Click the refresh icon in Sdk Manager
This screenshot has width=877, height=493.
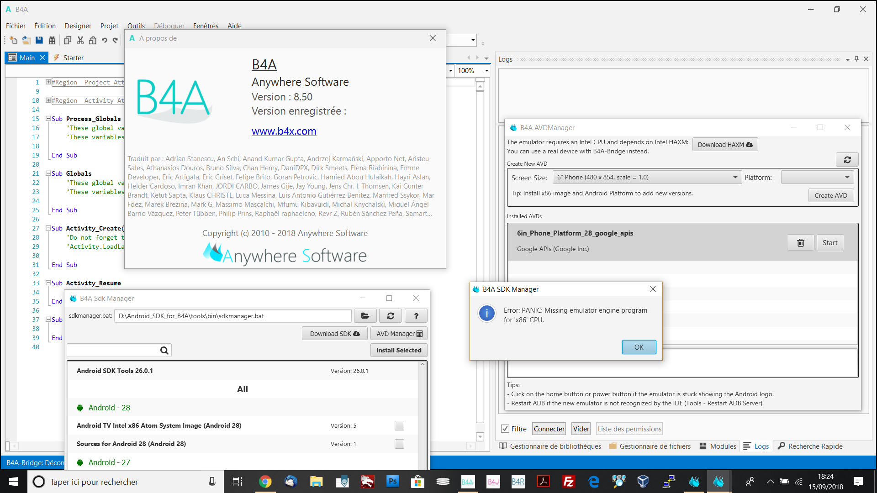pos(391,316)
